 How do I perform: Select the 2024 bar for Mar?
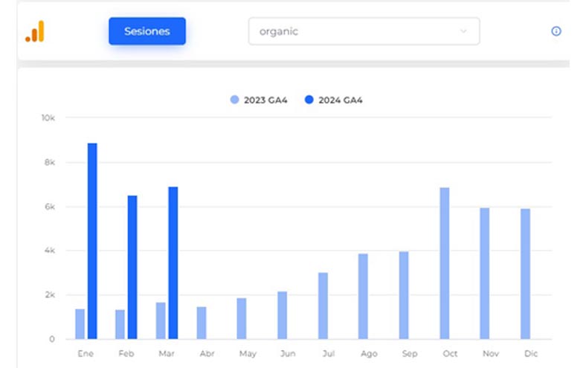(x=173, y=262)
